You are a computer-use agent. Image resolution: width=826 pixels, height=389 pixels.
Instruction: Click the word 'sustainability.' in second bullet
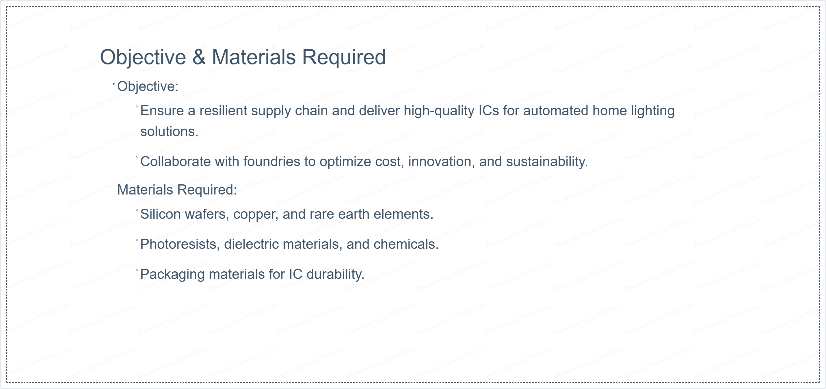(547, 162)
